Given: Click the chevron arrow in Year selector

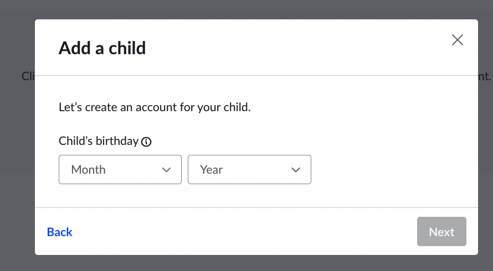Looking at the screenshot, I should [x=296, y=170].
